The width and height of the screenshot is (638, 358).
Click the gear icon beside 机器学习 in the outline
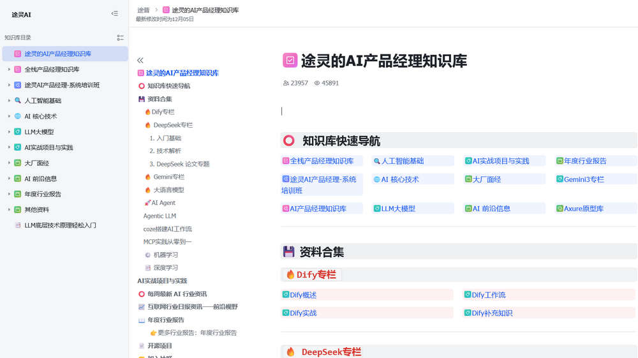click(x=148, y=255)
